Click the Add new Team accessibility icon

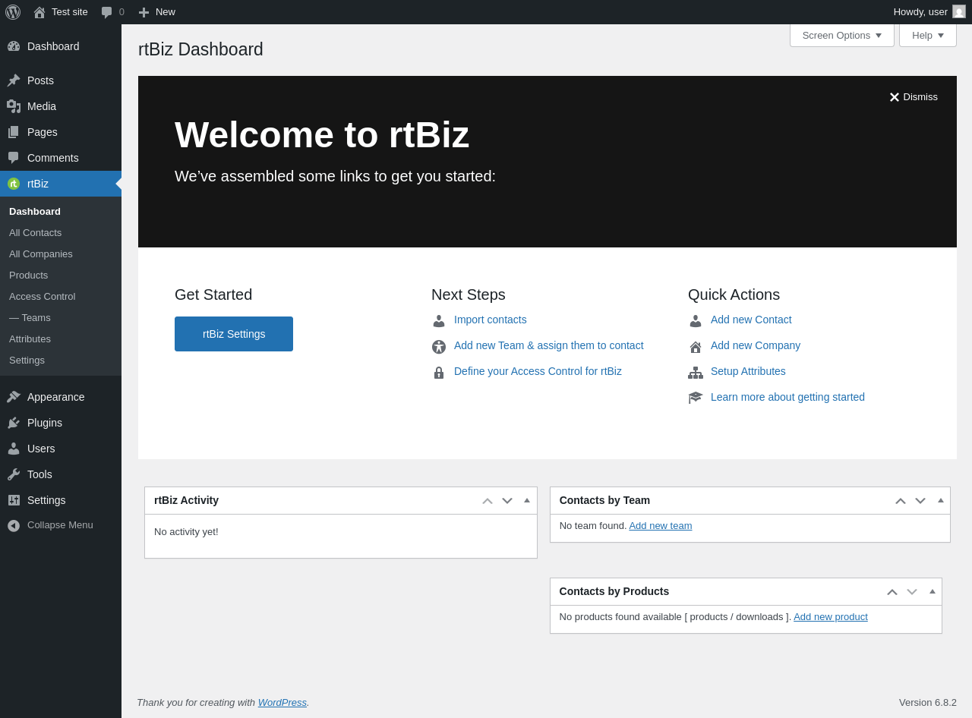(x=439, y=347)
